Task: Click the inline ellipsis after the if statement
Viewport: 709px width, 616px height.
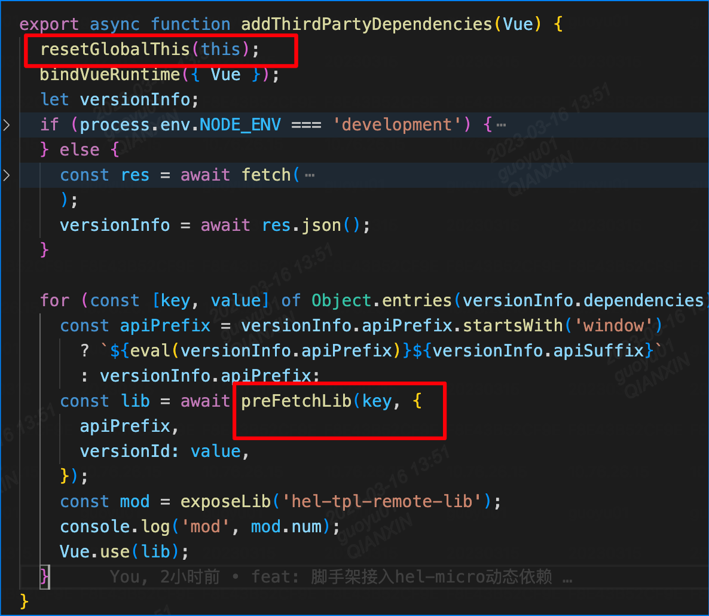Action: (501, 124)
